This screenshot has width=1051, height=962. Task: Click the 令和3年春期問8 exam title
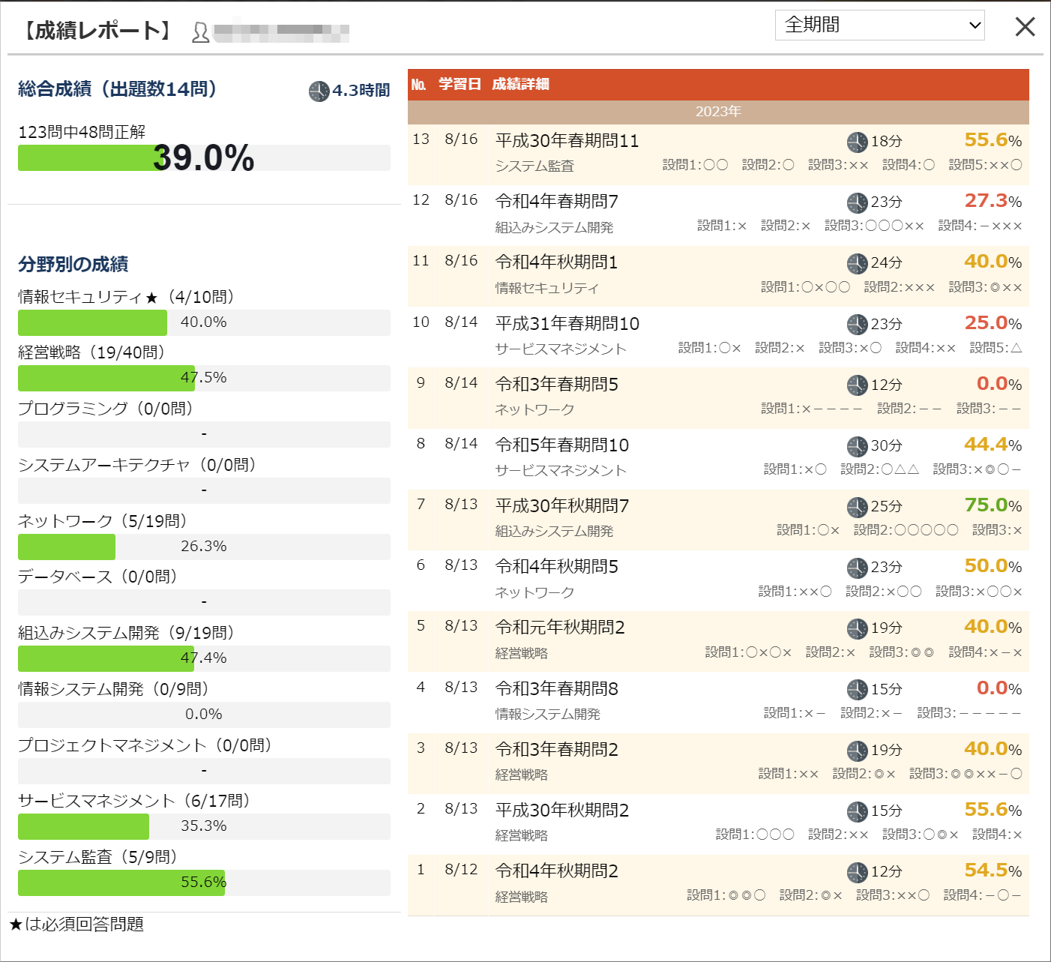556,689
